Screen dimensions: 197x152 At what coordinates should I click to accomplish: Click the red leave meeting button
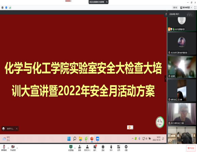pos(191,148)
